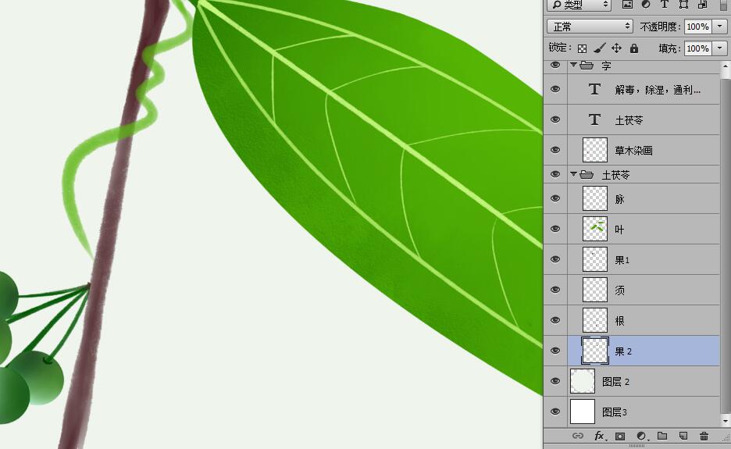Select the layer name 草木染画
This screenshot has height=449, width=731.
click(x=633, y=151)
